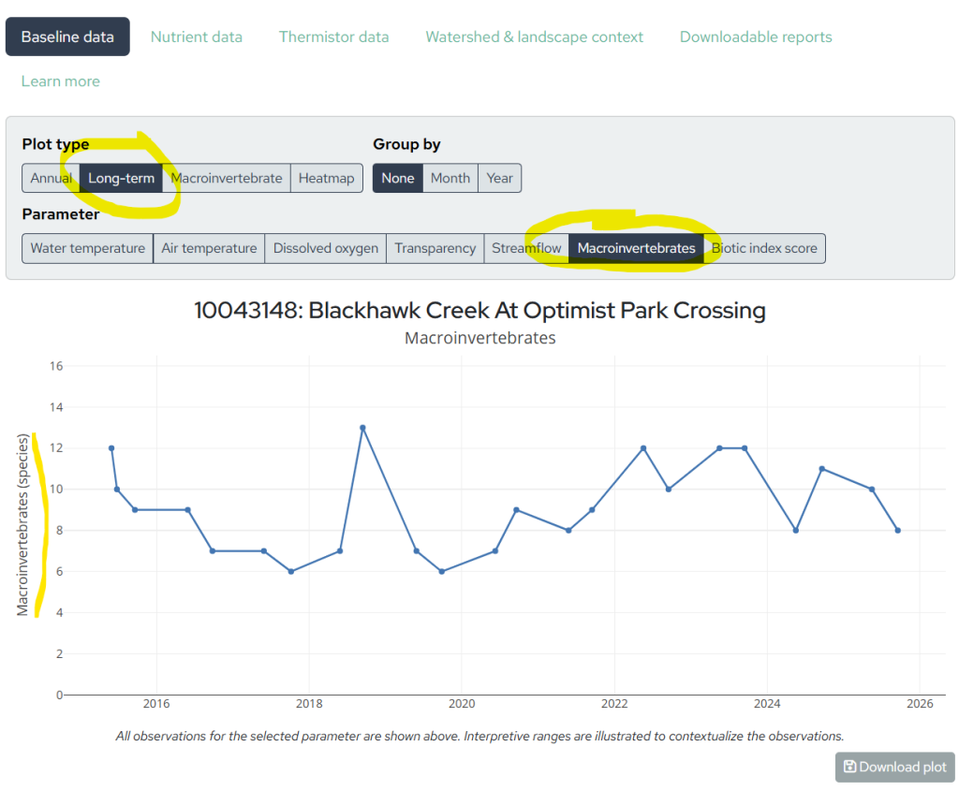Open the Nutrient data tab
The image size is (959, 791).
click(x=196, y=37)
